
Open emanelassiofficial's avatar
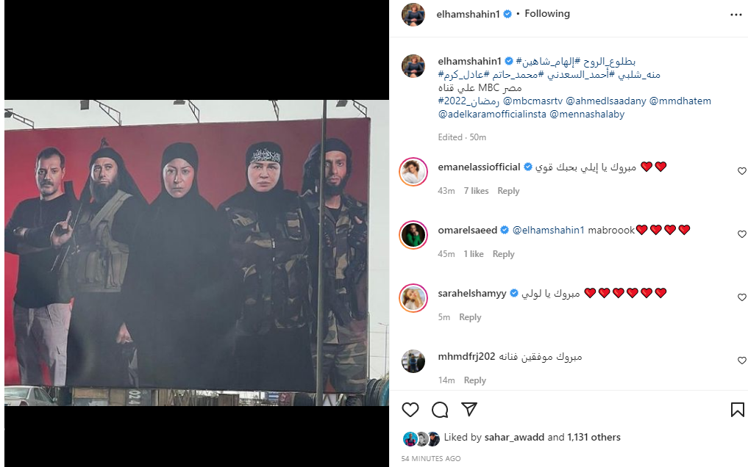(x=413, y=171)
